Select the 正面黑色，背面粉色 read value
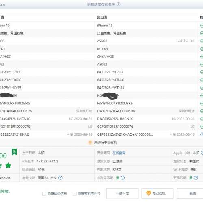The image size is (203, 203). point(112,33)
